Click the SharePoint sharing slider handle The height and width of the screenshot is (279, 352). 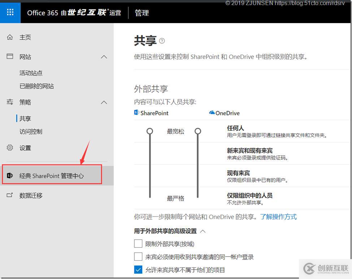pos(150,131)
